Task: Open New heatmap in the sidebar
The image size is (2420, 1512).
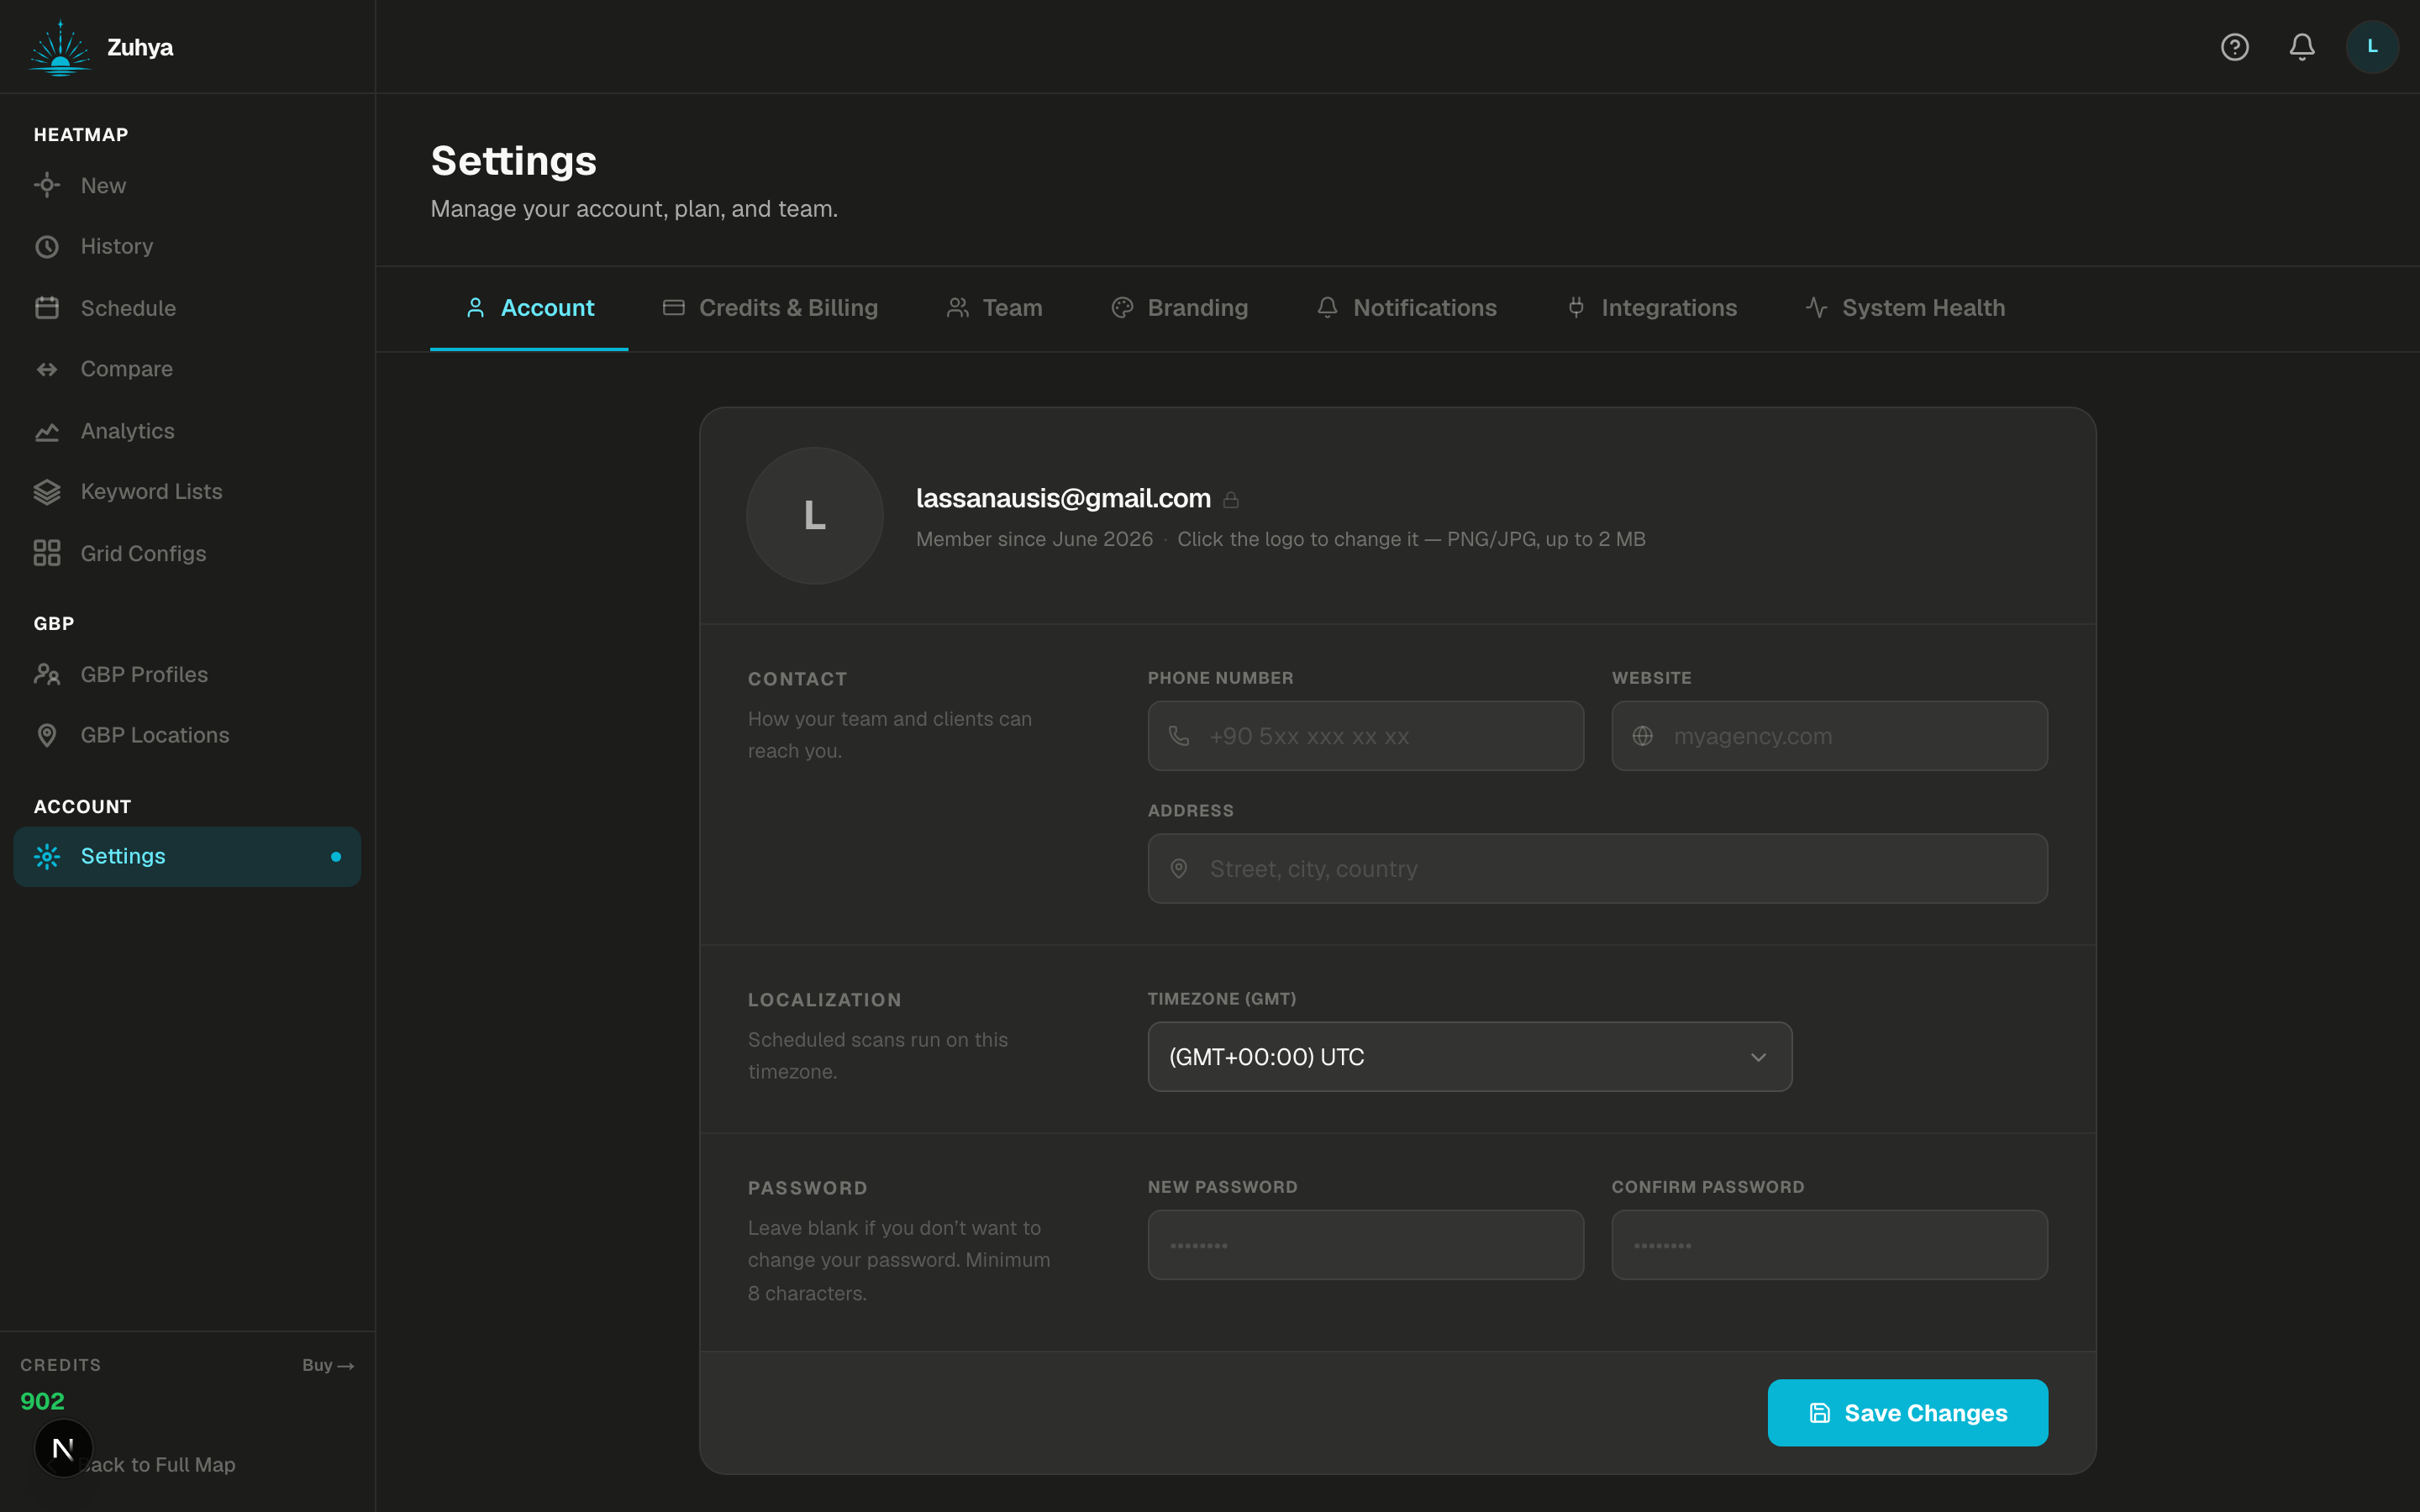Action: click(187, 185)
